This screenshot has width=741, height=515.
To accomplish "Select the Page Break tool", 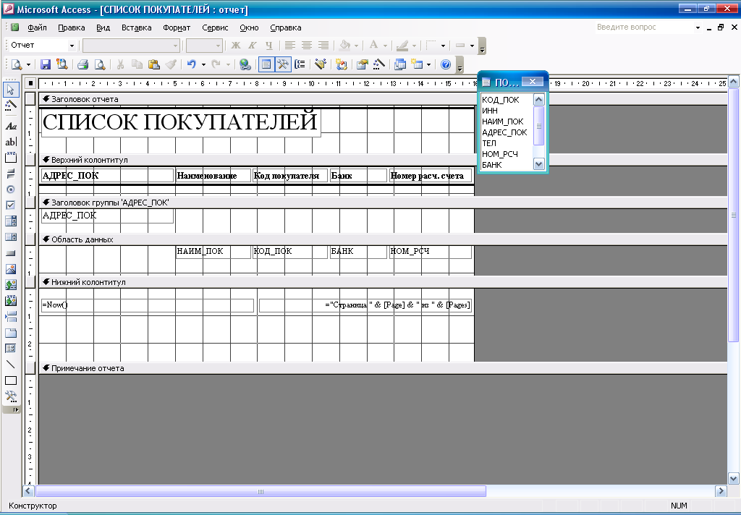I will [x=10, y=317].
